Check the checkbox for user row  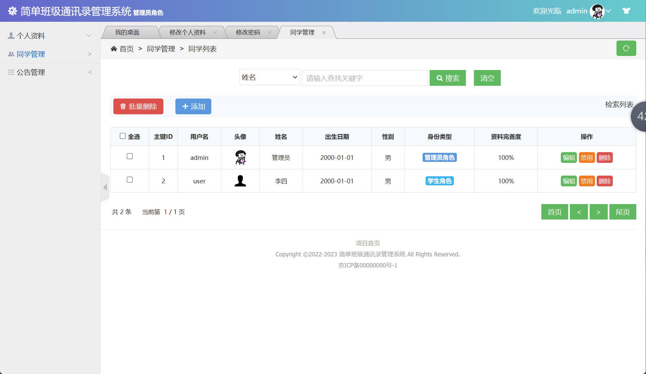130,180
